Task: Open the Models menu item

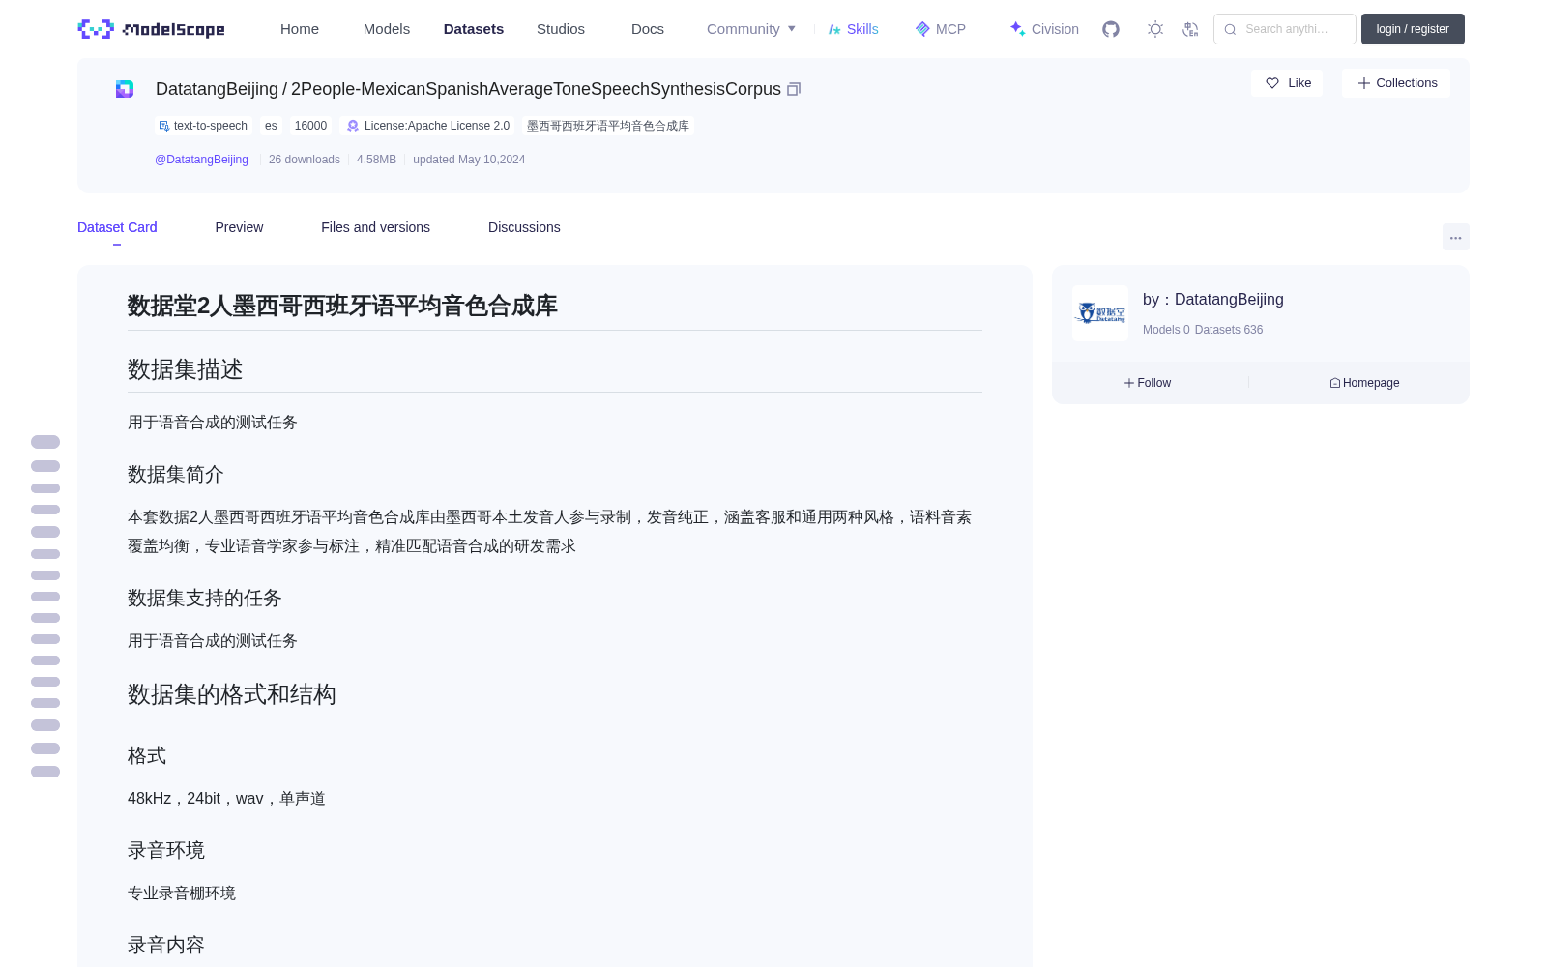Action: click(x=387, y=29)
